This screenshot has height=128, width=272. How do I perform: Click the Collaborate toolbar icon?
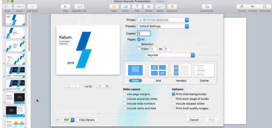[207, 7]
